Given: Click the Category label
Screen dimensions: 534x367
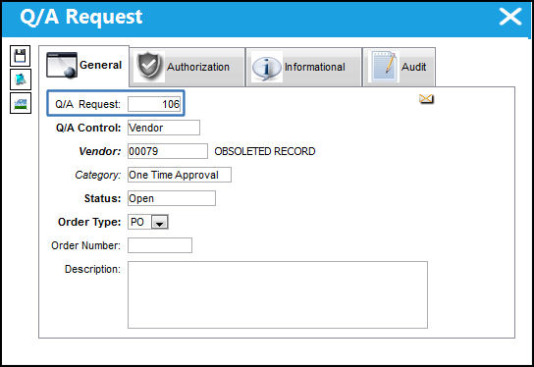Looking at the screenshot, I should pos(98,175).
